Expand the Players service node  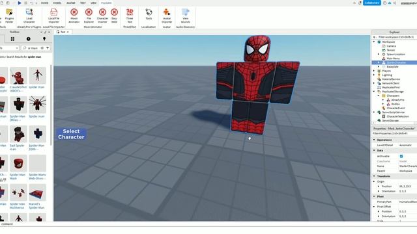click(x=374, y=71)
